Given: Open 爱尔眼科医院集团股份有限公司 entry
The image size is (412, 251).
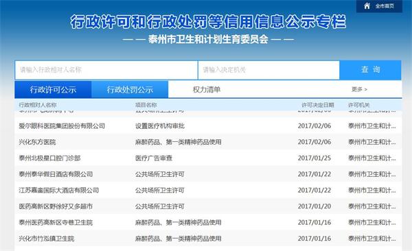Looking at the screenshot, I should pos(62,126).
